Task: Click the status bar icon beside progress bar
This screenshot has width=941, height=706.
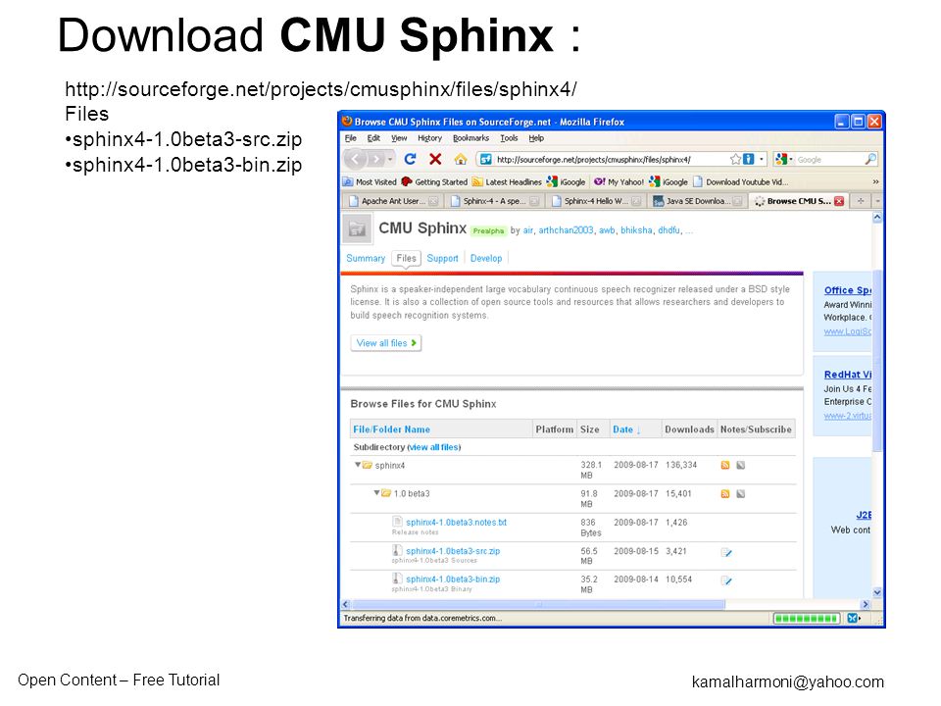Action: click(854, 618)
